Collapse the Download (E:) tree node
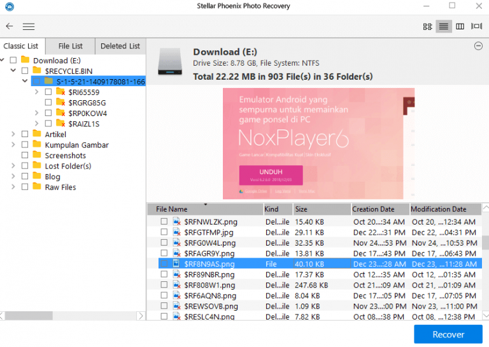Screen dimensions: 489x347 click(x=3, y=60)
